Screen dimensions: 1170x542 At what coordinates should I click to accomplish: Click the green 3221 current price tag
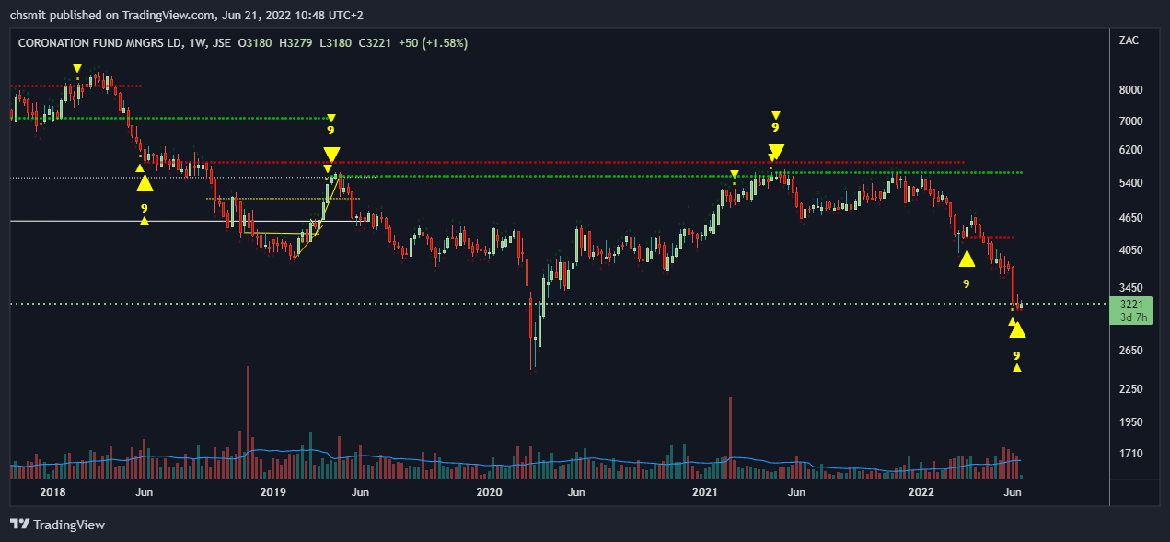(1131, 304)
